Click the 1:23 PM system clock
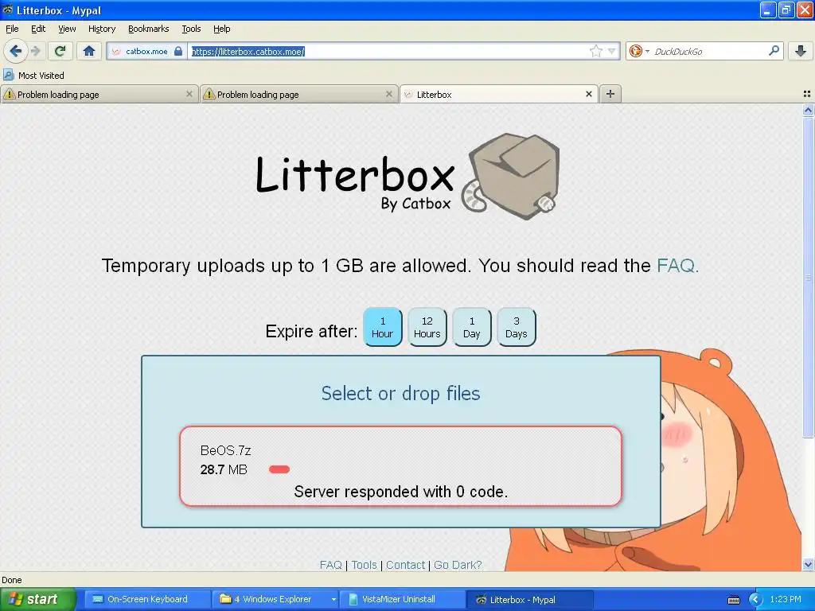815x611 pixels. pyautogui.click(x=786, y=599)
